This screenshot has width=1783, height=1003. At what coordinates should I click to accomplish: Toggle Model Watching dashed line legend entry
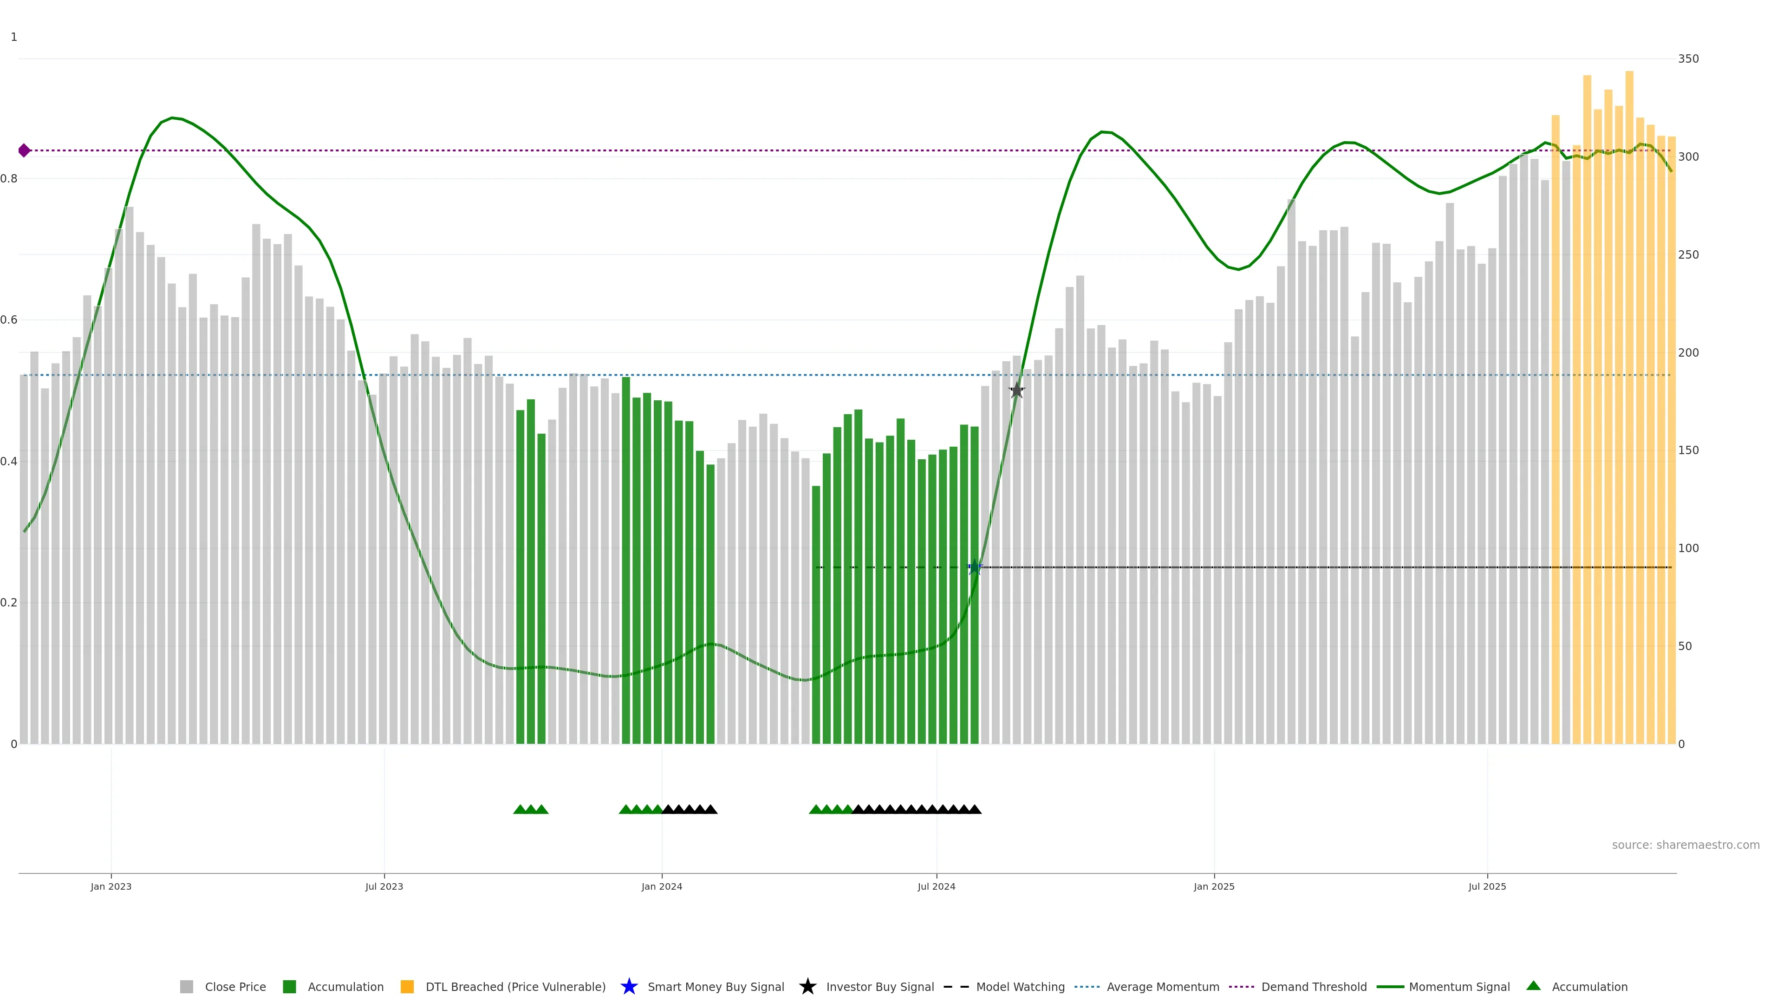pyautogui.click(x=1020, y=987)
